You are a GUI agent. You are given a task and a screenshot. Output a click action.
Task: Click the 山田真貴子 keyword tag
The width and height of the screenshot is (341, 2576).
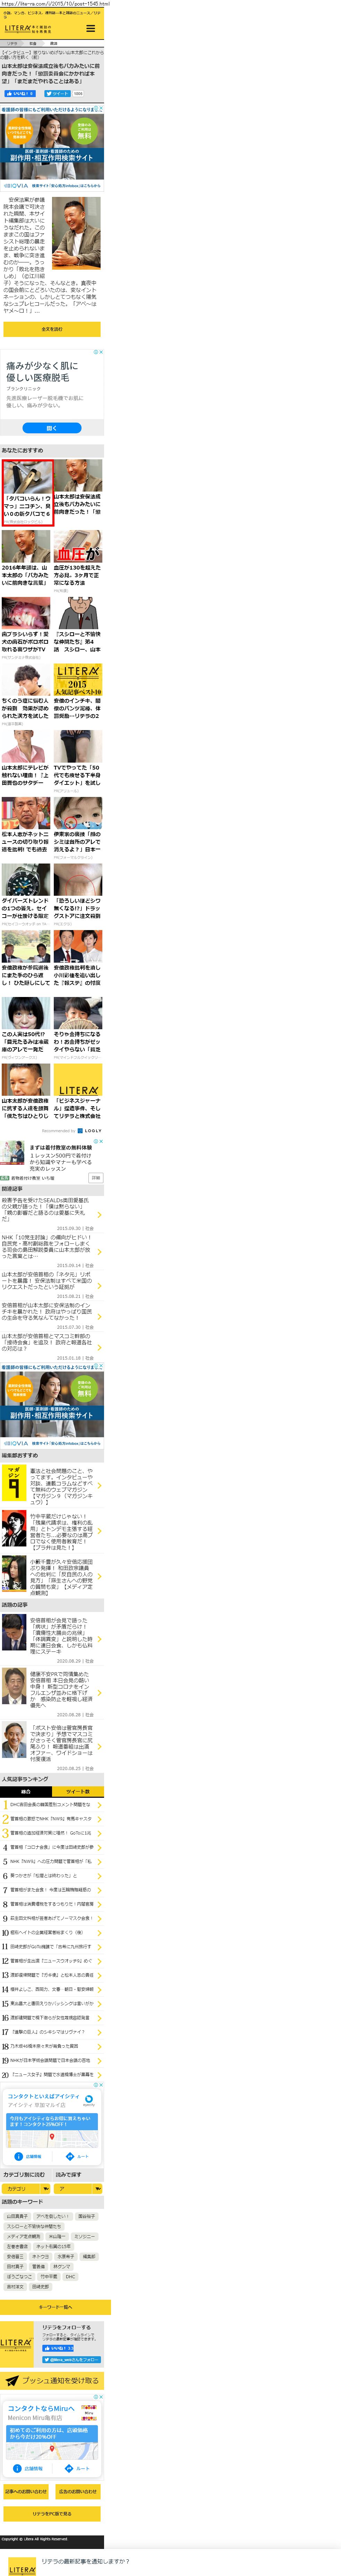pyautogui.click(x=17, y=2217)
